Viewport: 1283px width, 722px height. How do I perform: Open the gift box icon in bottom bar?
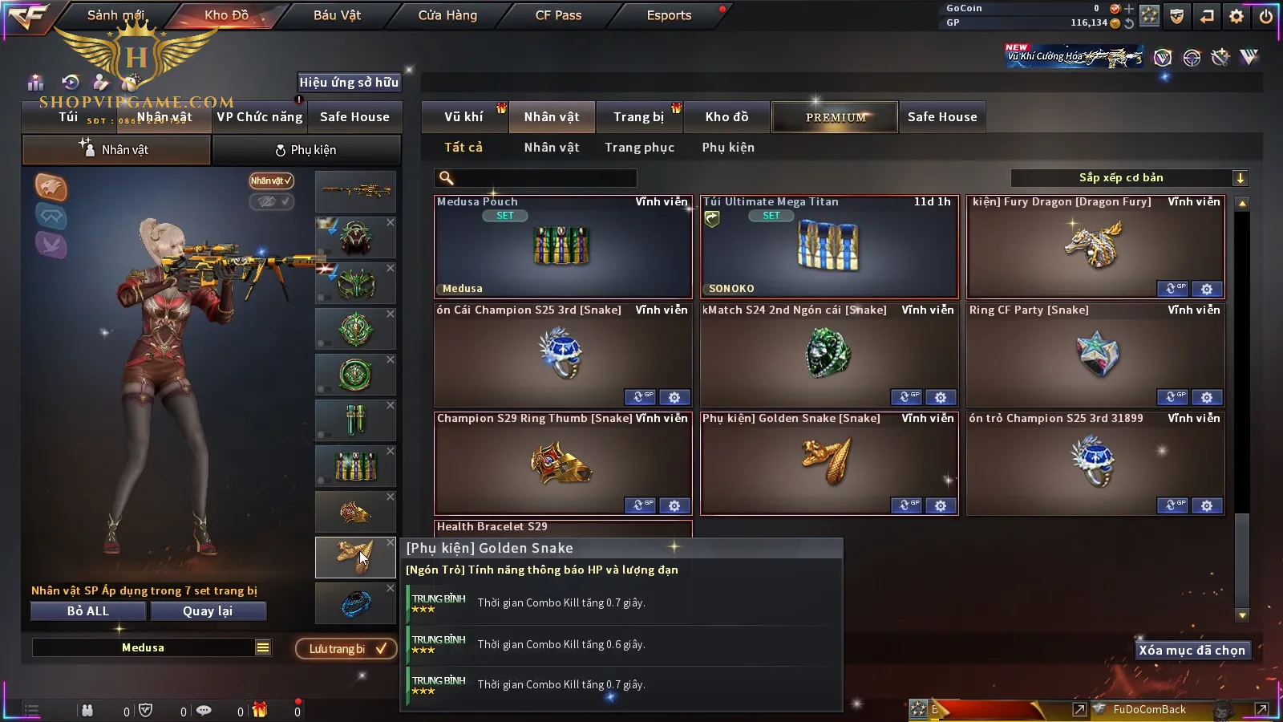pyautogui.click(x=260, y=710)
